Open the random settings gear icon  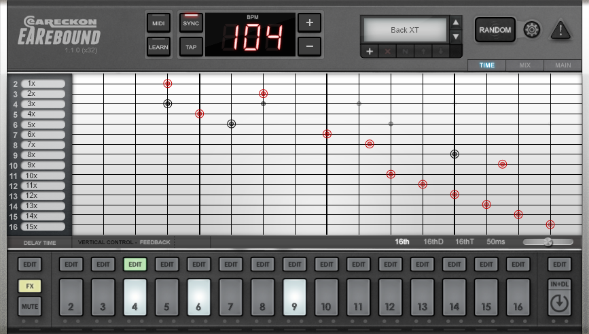coord(531,30)
